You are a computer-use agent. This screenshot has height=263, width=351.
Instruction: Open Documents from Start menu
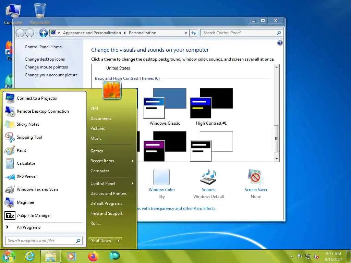[101, 118]
